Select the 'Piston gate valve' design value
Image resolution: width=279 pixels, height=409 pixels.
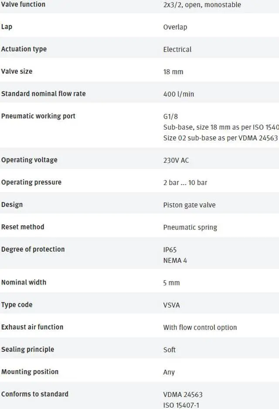(189, 205)
